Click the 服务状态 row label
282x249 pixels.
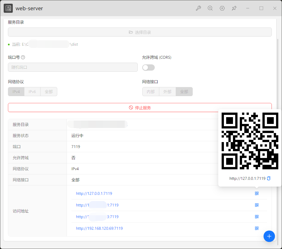[21, 136]
